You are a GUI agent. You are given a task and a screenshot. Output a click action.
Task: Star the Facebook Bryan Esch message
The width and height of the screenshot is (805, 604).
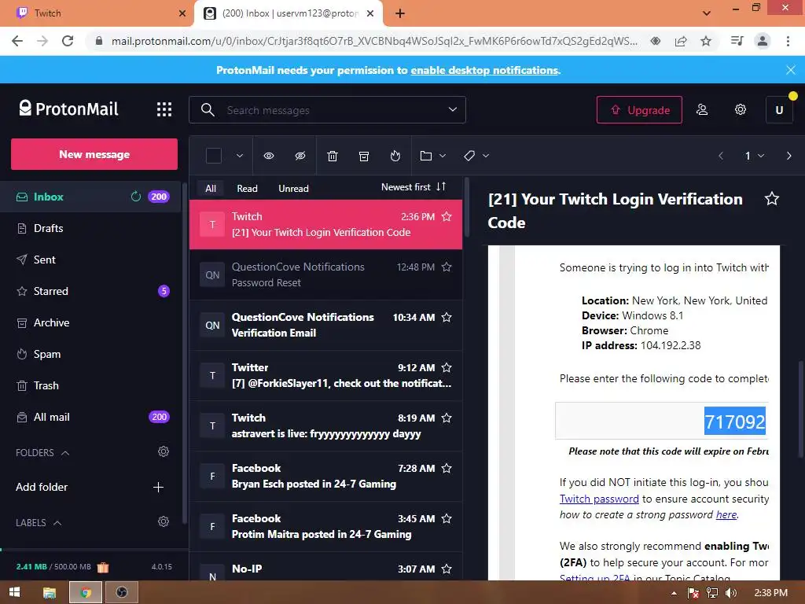tap(447, 468)
